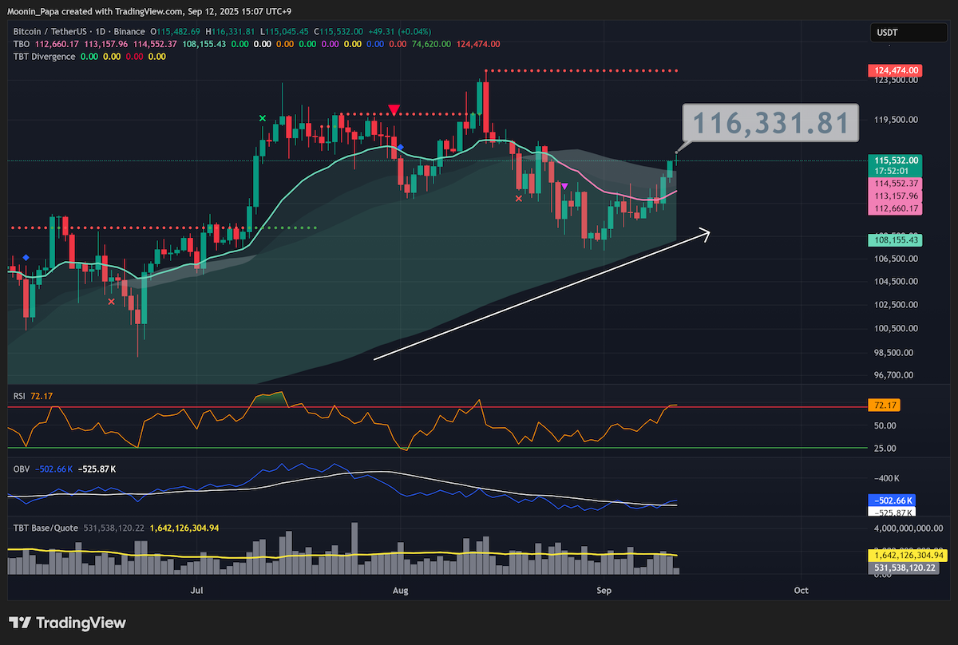Click the Aug label on the time axis

[402, 591]
